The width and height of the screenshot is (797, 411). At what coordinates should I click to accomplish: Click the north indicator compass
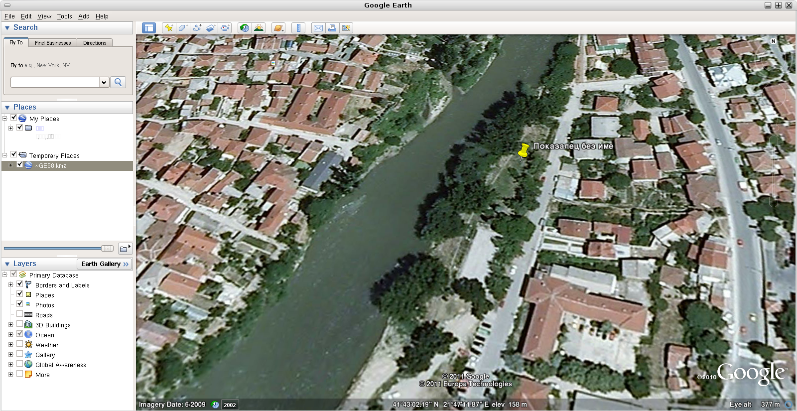(x=773, y=41)
